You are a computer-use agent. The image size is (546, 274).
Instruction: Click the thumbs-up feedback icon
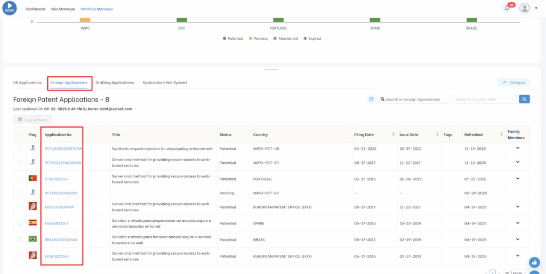534,262
